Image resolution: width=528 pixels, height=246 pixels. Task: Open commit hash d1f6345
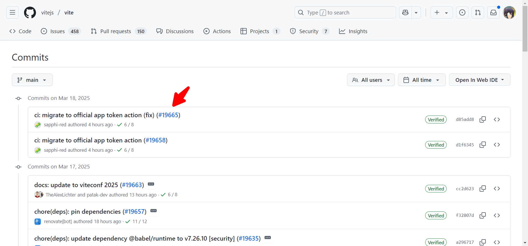pyautogui.click(x=465, y=145)
